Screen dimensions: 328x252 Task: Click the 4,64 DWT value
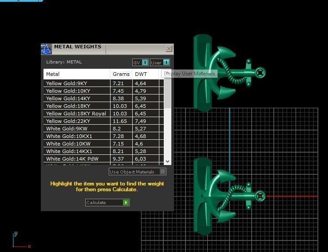coord(140,83)
